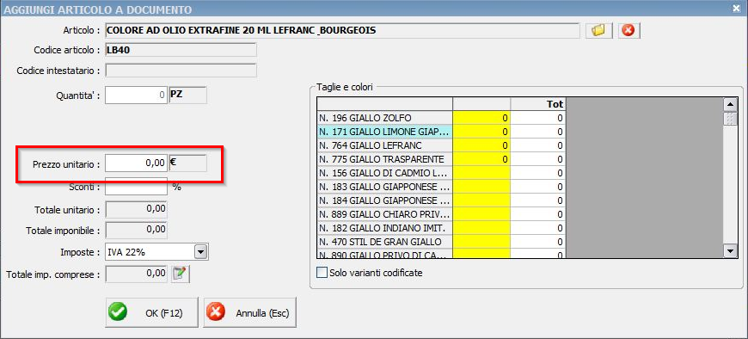Select row N. 764 GIALLO LEFRANC

384,145
